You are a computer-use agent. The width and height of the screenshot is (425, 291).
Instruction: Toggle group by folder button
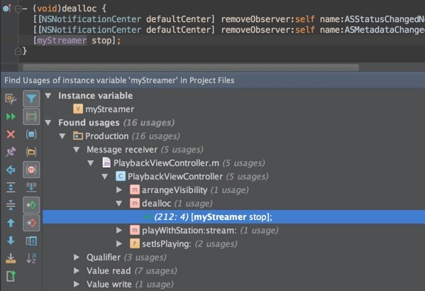point(31,152)
